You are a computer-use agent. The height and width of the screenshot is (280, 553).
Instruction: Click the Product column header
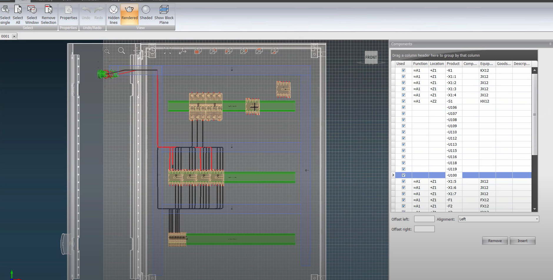453,64
